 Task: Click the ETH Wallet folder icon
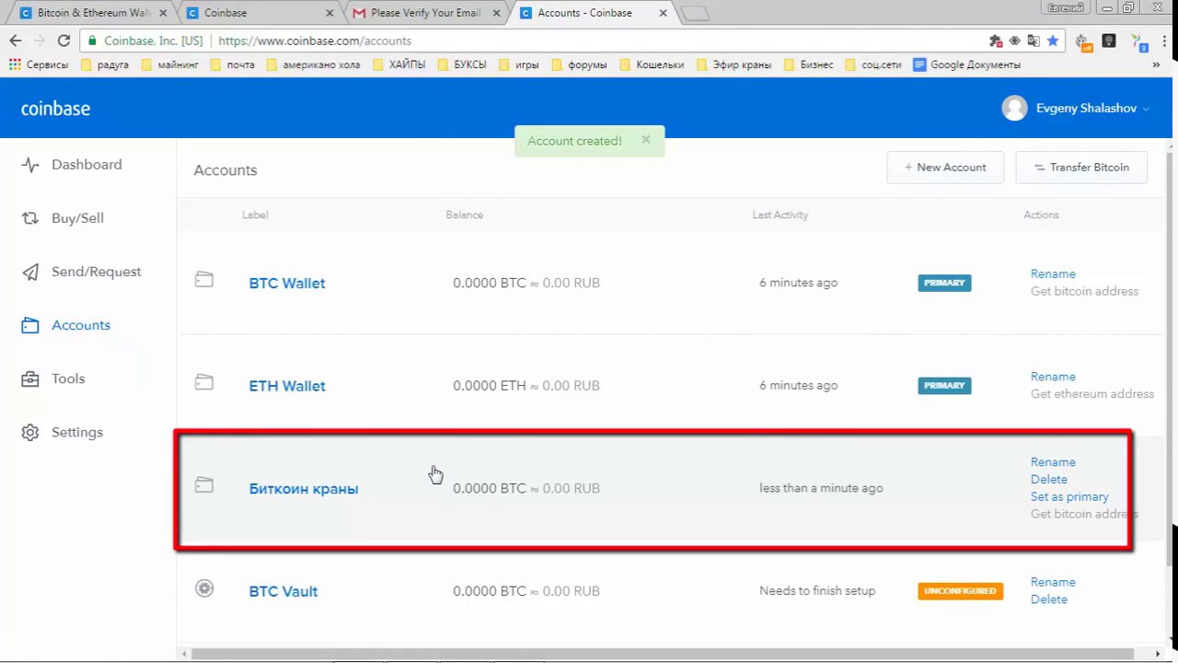(204, 382)
